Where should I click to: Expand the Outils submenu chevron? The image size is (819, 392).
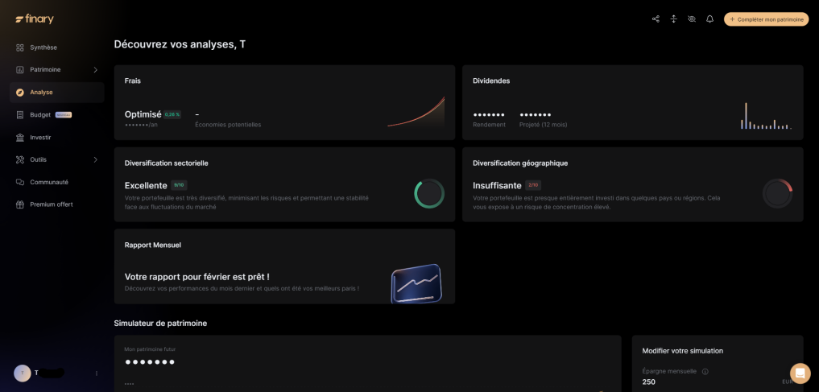[x=95, y=159]
